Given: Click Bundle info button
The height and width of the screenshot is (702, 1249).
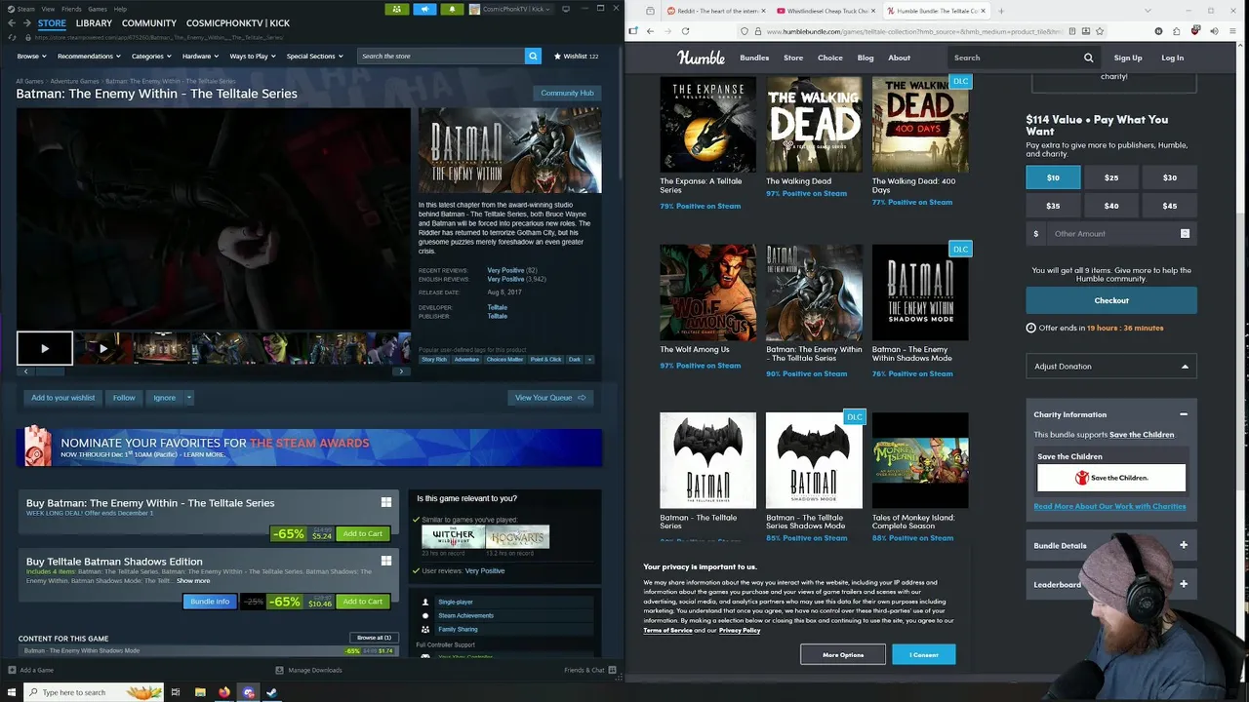Looking at the screenshot, I should click(210, 602).
